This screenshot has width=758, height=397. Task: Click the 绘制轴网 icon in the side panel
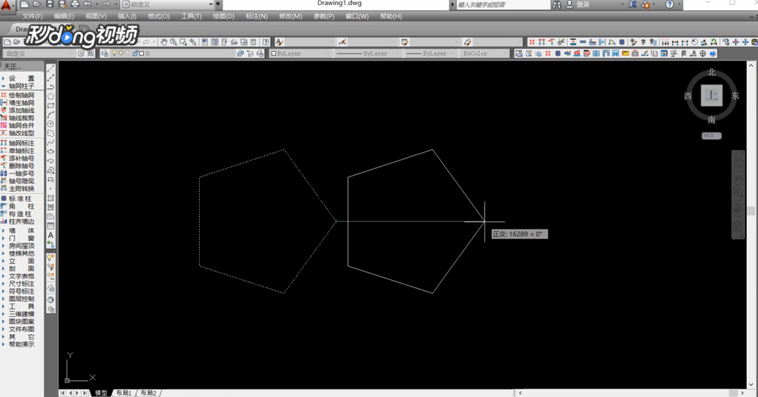tap(3, 95)
